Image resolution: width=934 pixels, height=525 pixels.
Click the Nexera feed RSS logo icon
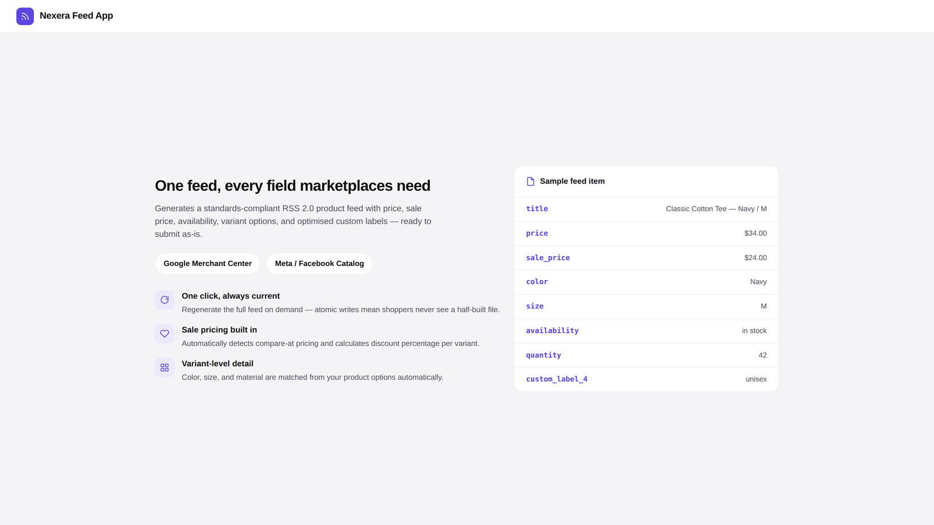click(25, 16)
